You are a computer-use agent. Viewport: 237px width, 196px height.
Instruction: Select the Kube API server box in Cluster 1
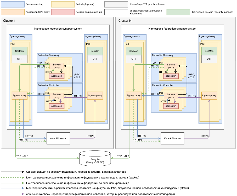click(58, 138)
